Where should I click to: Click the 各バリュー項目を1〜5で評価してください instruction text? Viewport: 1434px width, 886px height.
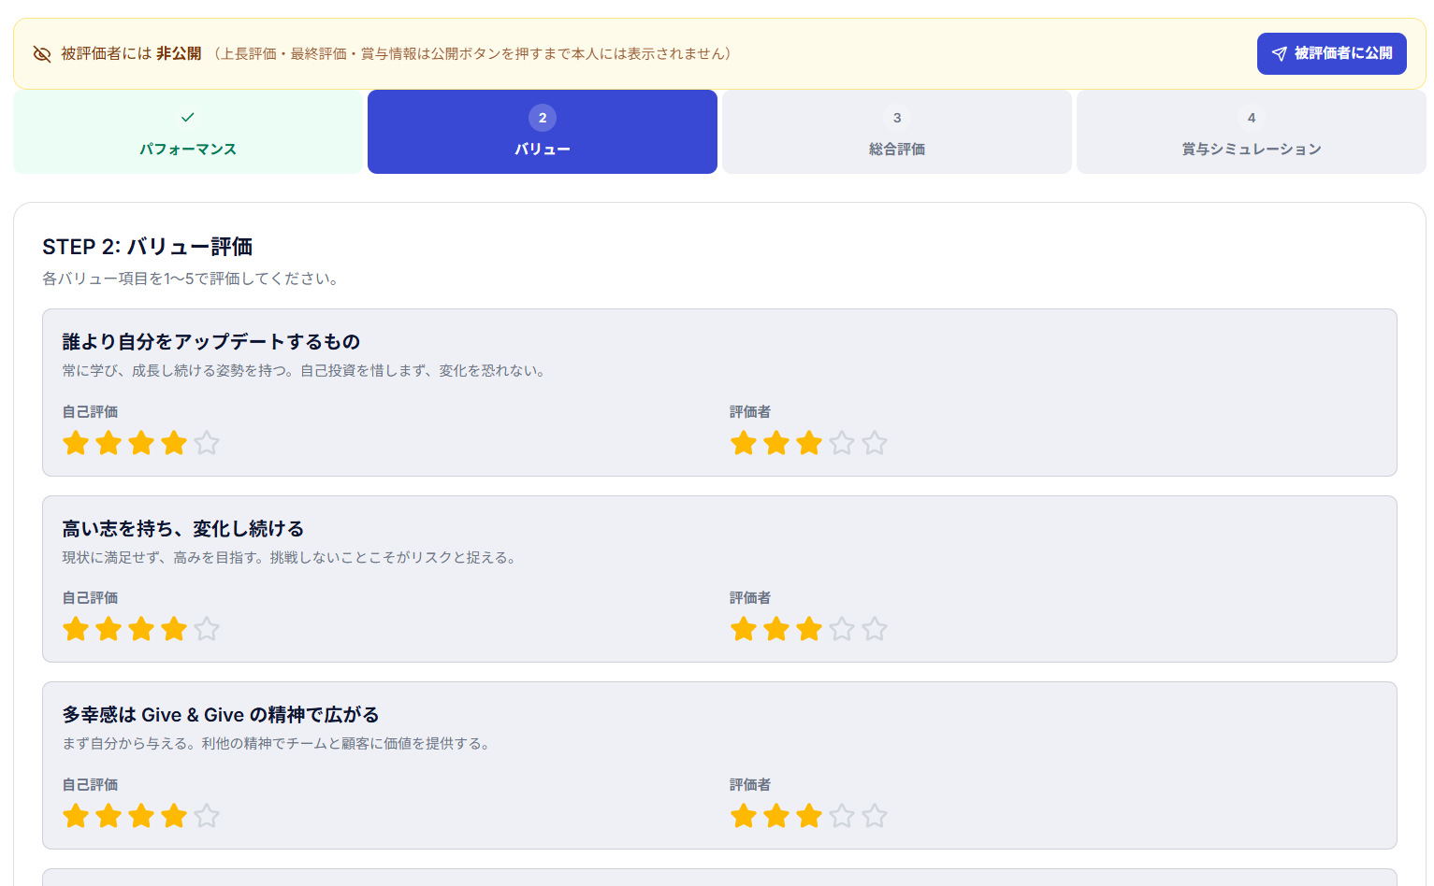click(x=191, y=279)
